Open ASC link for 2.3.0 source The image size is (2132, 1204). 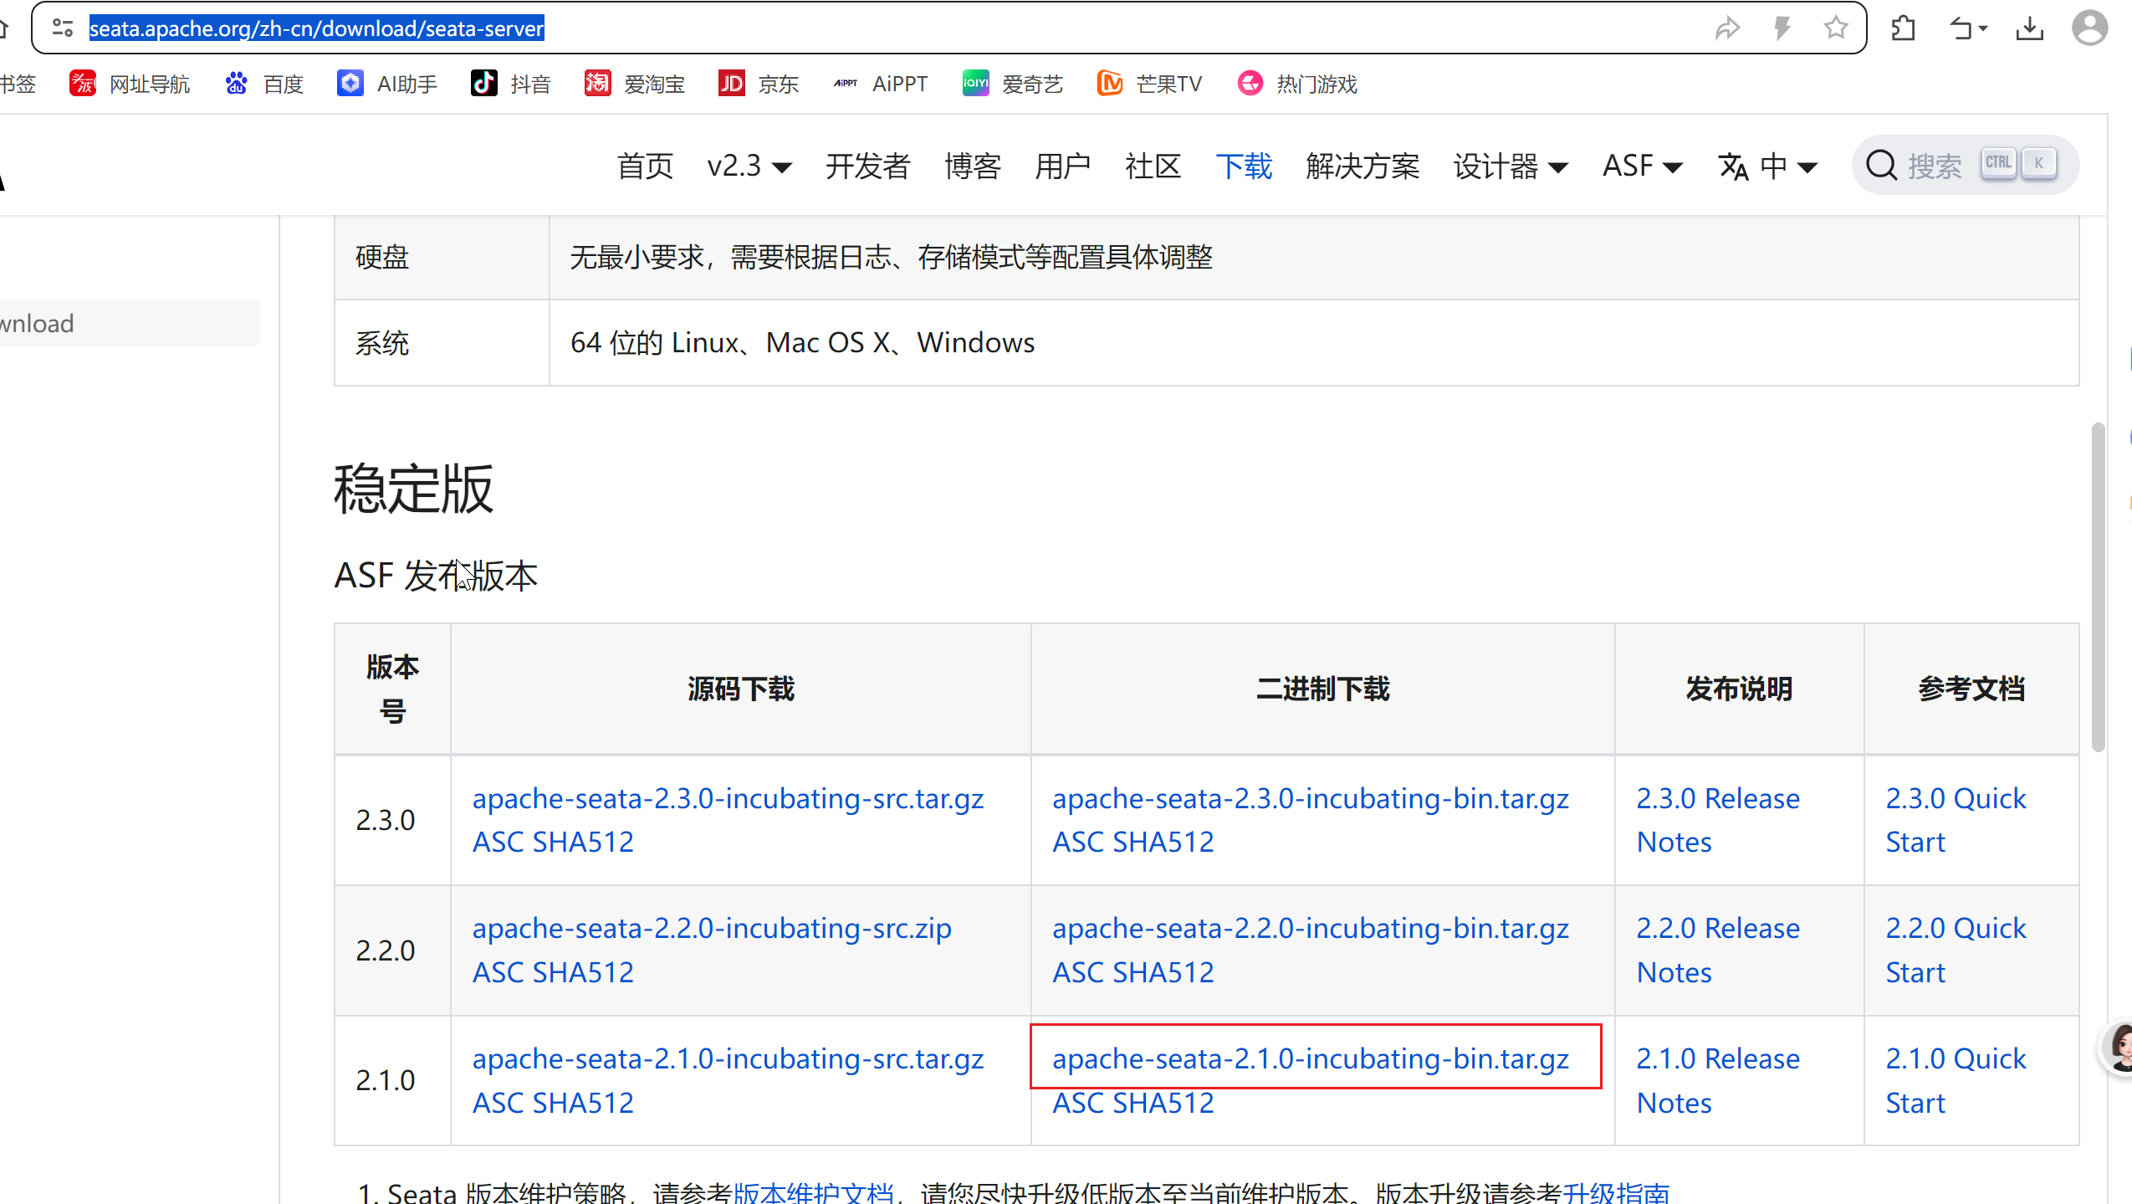[498, 842]
